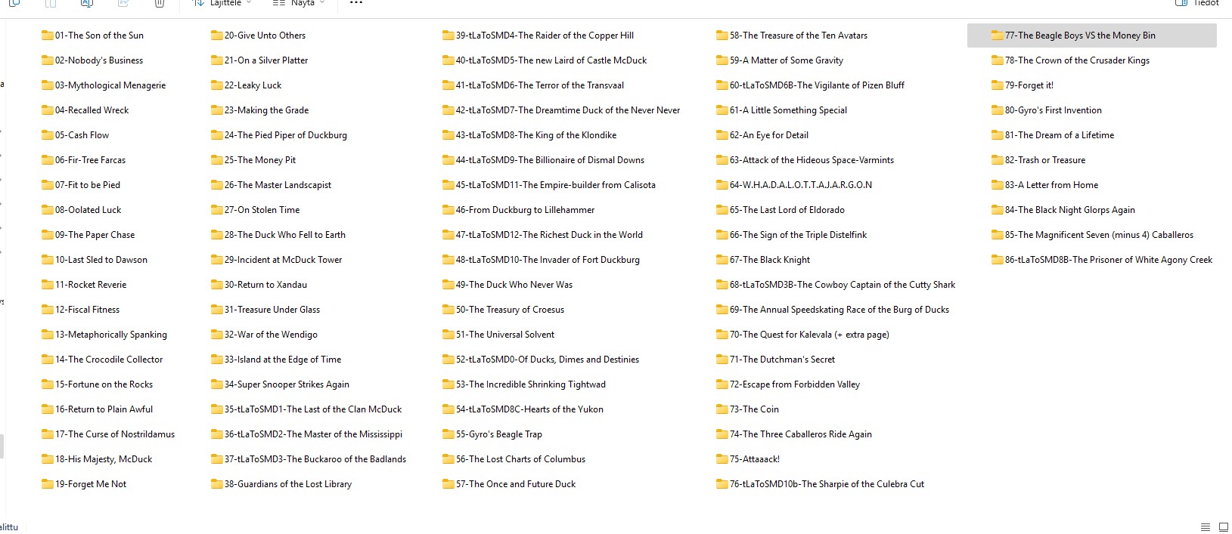Click folder icon of 62-An Eye for Detail

pyautogui.click(x=722, y=135)
